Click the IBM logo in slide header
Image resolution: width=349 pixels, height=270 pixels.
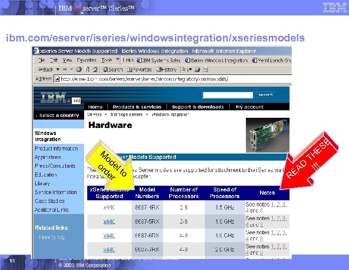pyautogui.click(x=334, y=7)
